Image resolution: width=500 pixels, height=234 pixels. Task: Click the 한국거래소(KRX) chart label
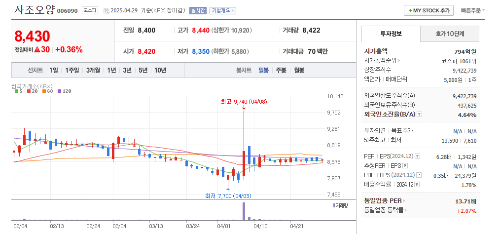point(32,86)
